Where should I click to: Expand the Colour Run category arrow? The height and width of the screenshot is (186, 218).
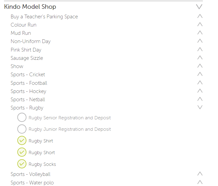coord(200,24)
